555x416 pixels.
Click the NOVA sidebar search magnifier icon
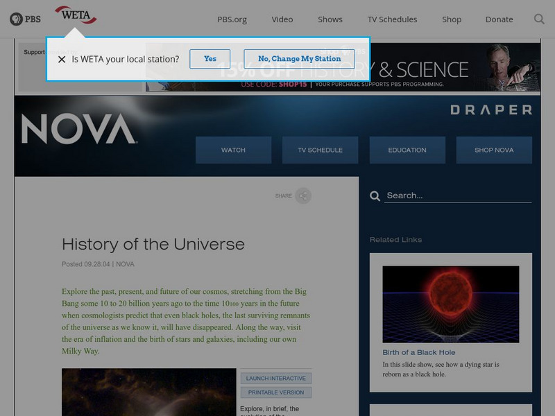[375, 196]
